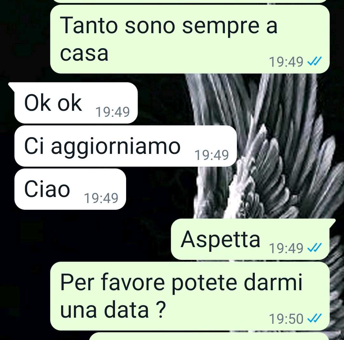The width and height of the screenshot is (344, 340).
Task: Click the 19:49 timestamp on "Ok ok"
Action: click(112, 112)
